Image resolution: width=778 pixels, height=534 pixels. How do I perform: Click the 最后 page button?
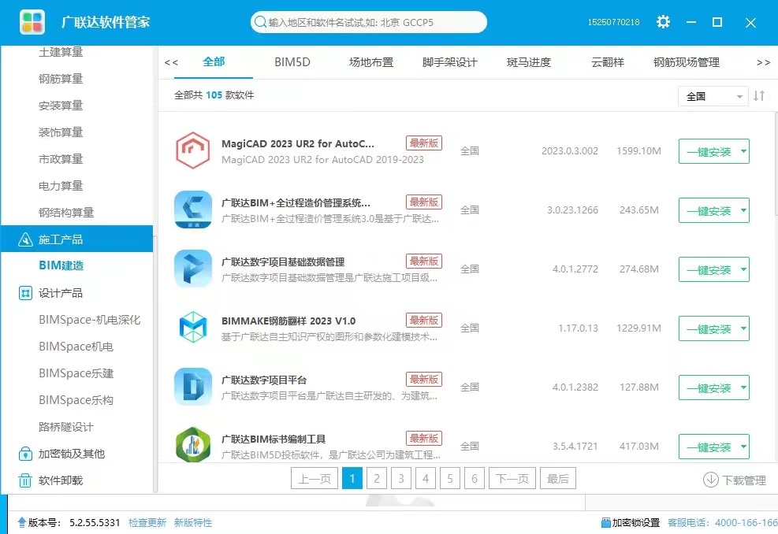point(558,478)
